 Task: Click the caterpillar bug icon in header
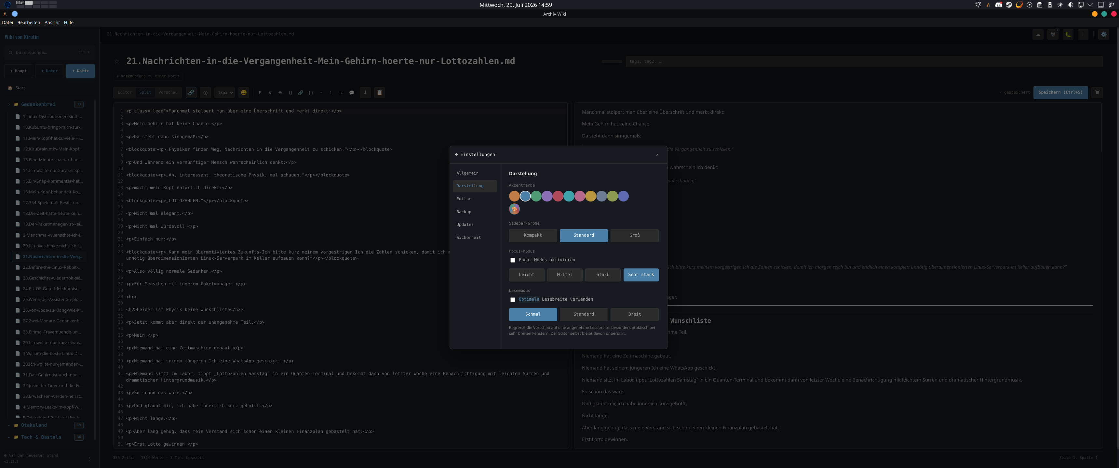[1068, 34]
